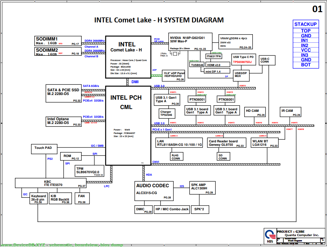327x247 pixels.
Task: Select the USB Type C PD block
Action: coord(243,59)
